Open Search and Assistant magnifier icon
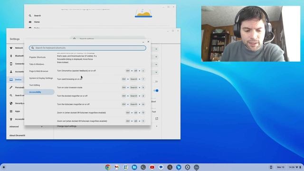Viewport: 304px width, 171px height. point(11,95)
